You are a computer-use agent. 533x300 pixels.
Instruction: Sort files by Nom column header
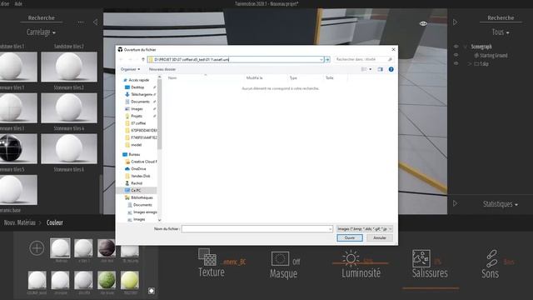pyautogui.click(x=172, y=77)
